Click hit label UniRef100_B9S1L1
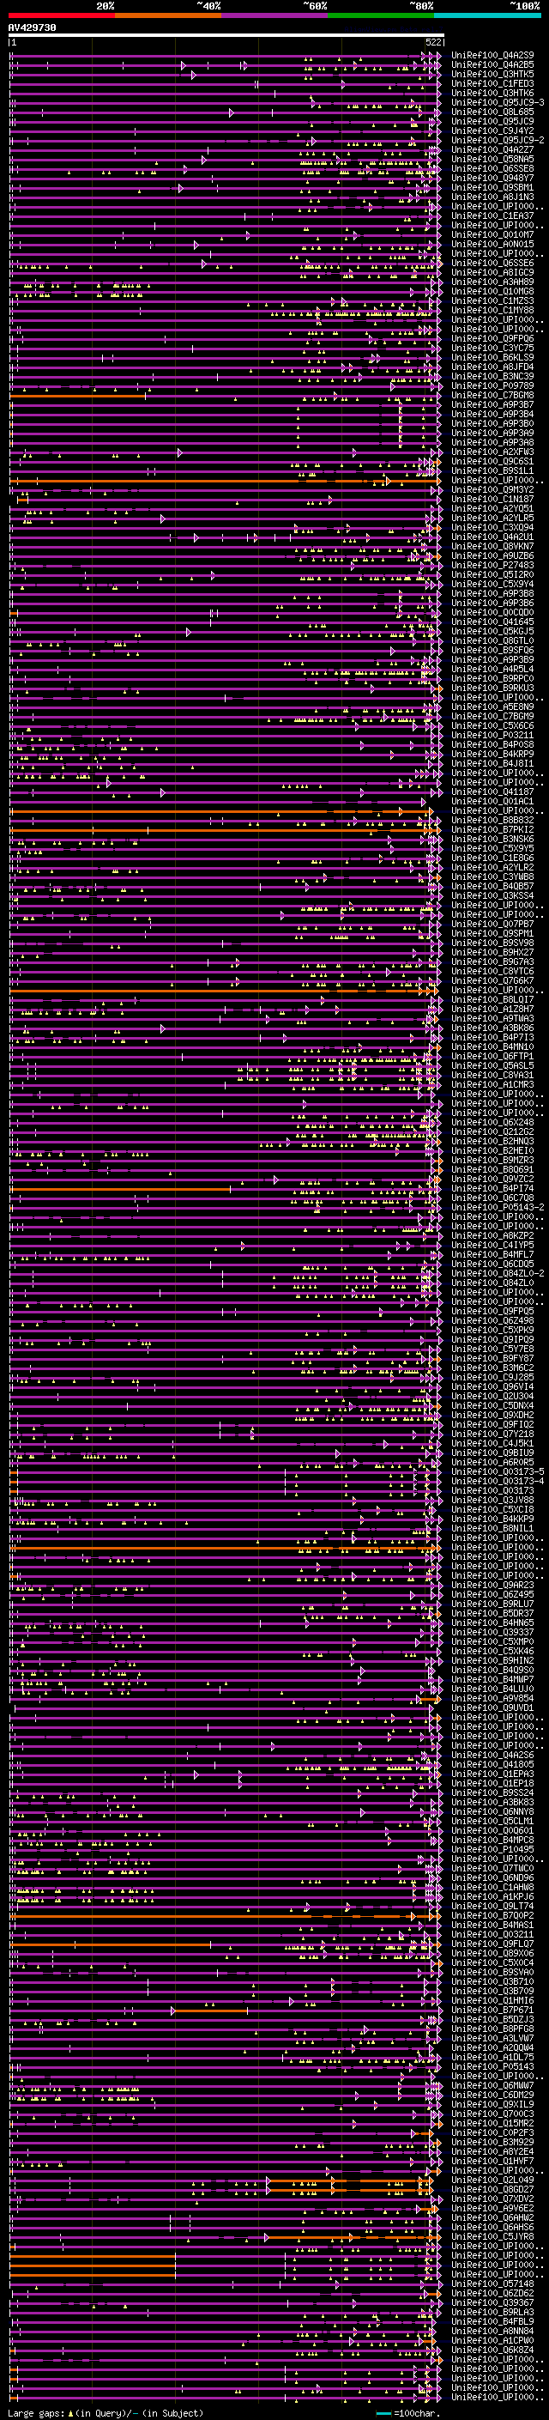 pyautogui.click(x=492, y=470)
